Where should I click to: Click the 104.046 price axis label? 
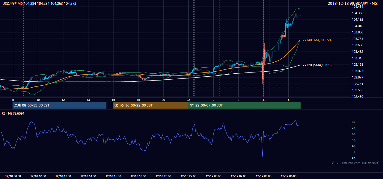[358, 26]
